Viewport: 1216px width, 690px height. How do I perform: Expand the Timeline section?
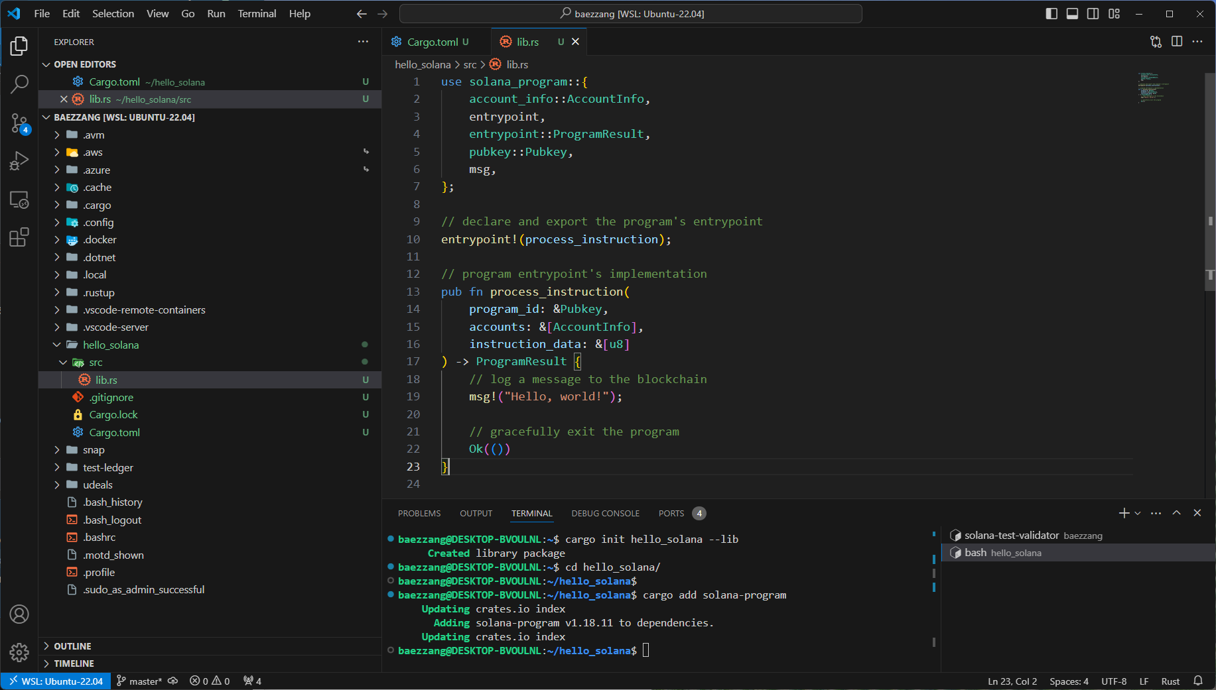pos(210,663)
